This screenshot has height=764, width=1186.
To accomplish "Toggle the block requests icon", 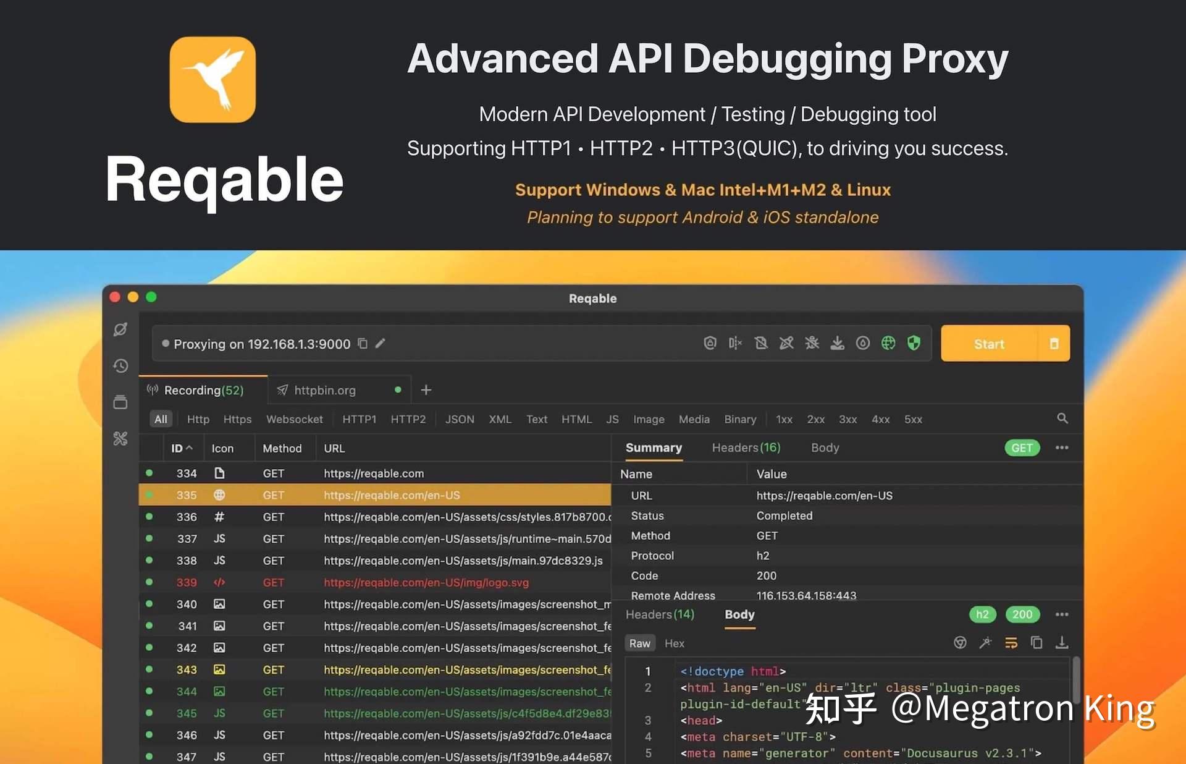I will click(761, 343).
